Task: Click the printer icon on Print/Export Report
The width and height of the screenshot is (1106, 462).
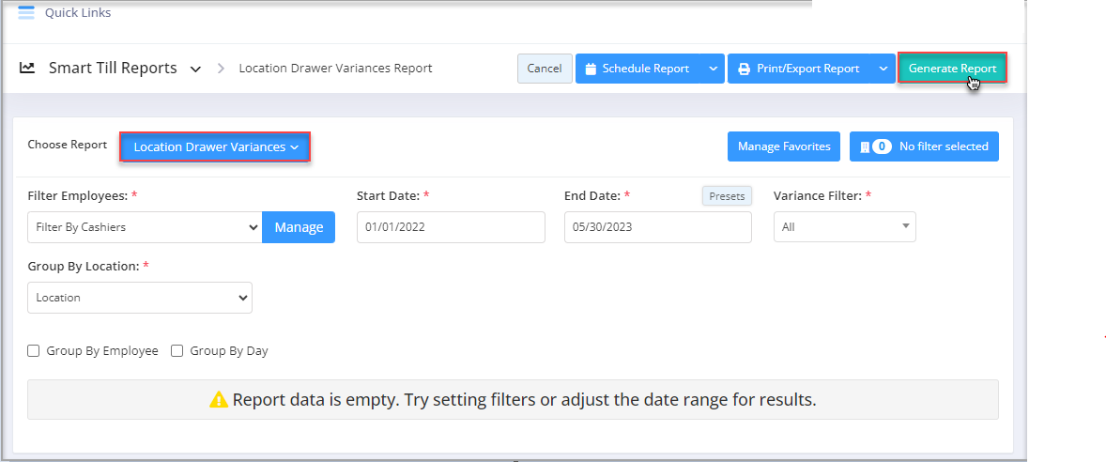Action: click(x=744, y=69)
